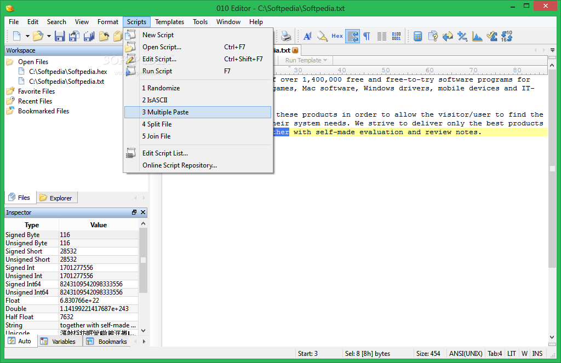Open Online Script Repository... entry

(x=198, y=165)
